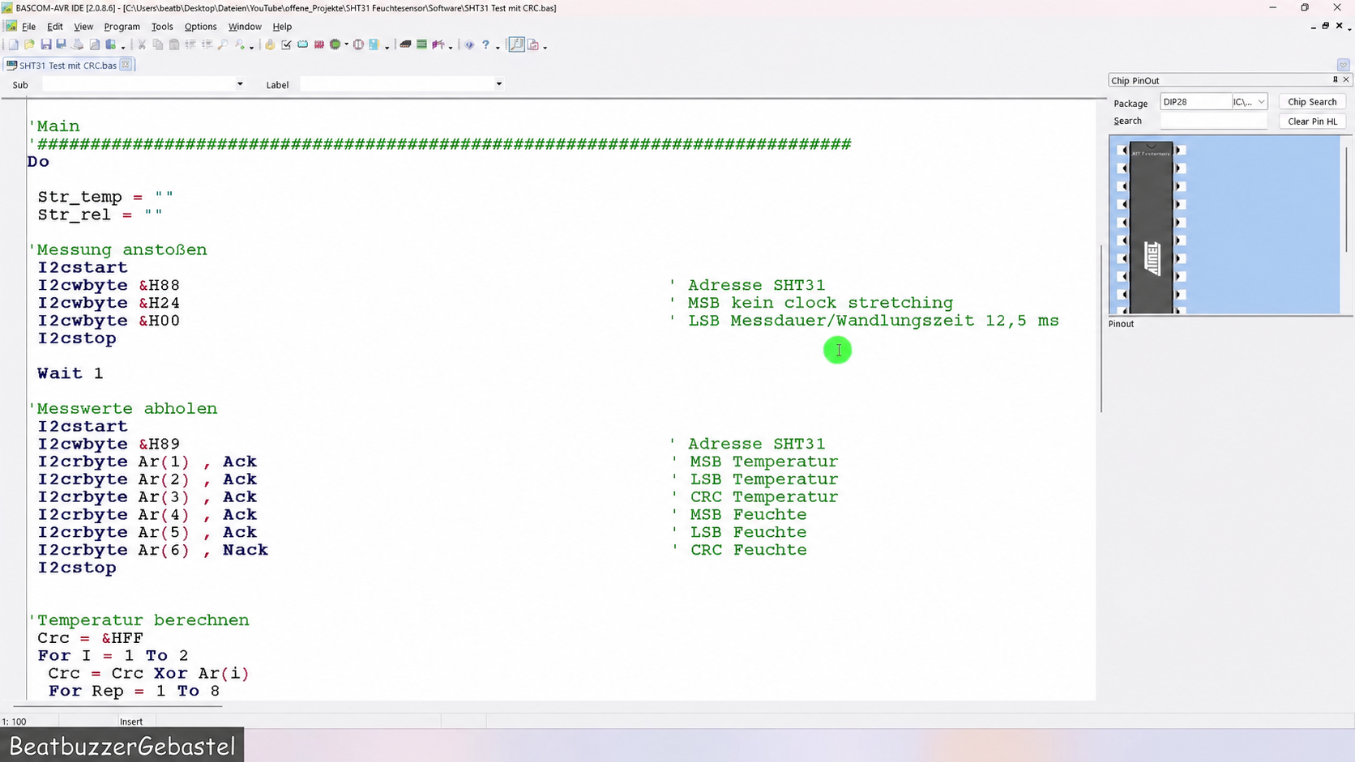The width and height of the screenshot is (1355, 762).
Task: Click the Find and Replace icon
Action: (239, 45)
